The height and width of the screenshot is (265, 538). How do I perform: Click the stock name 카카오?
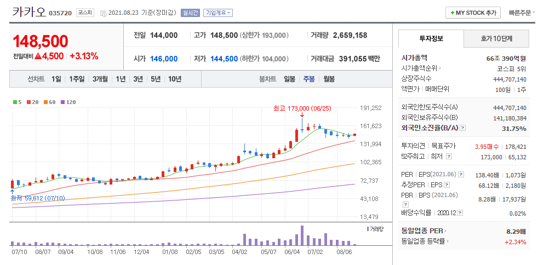(x=29, y=13)
